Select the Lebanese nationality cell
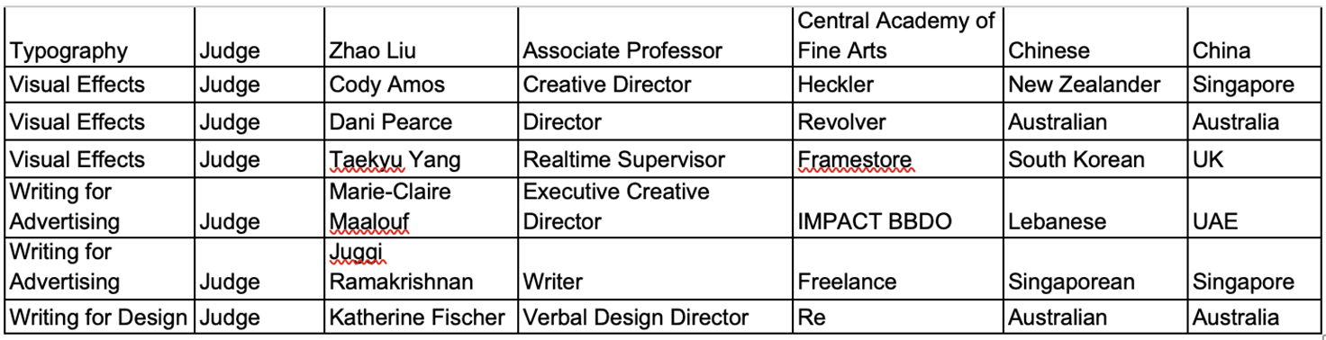Image resolution: width=1326 pixels, height=340 pixels. (x=1096, y=206)
